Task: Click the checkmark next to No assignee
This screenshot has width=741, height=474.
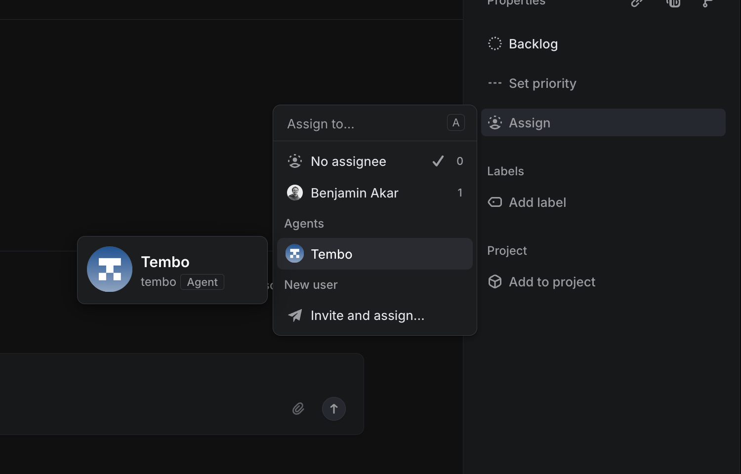Action: pos(438,161)
